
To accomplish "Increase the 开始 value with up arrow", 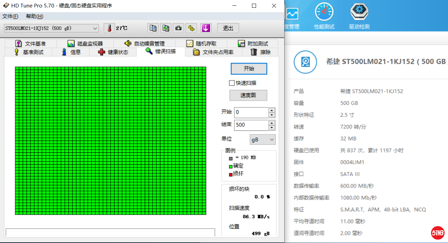I will click(x=272, y=110).
